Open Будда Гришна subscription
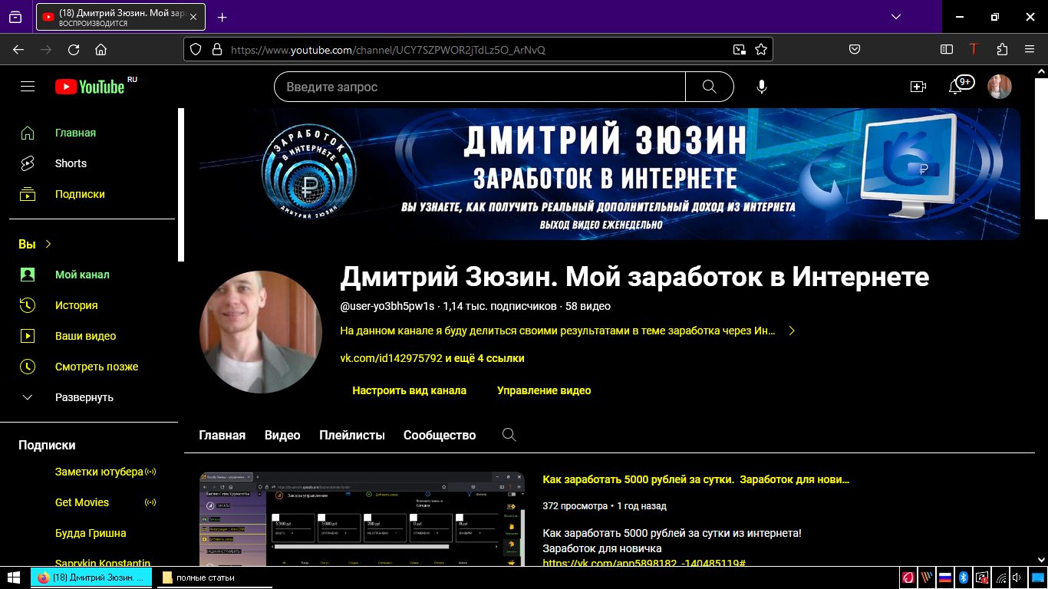 click(92, 533)
